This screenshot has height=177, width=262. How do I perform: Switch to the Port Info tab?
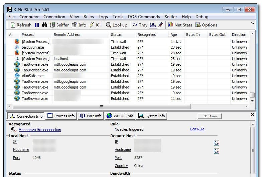tap(91, 116)
